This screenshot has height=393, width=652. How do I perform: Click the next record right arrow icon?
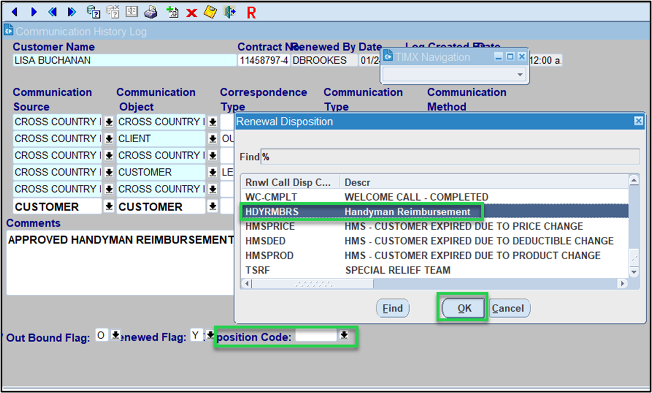point(34,12)
